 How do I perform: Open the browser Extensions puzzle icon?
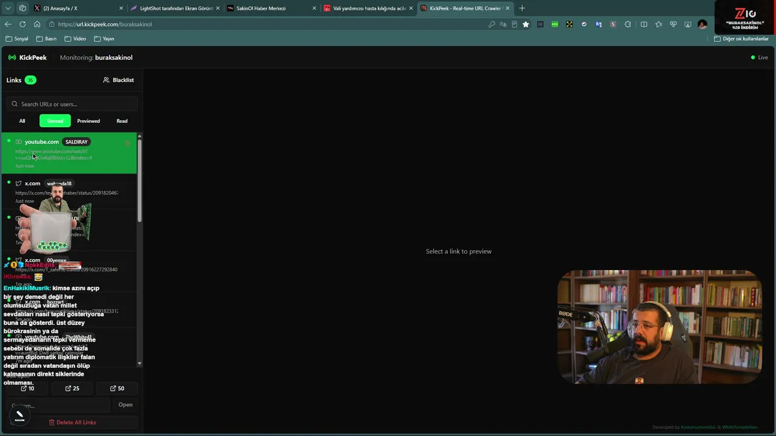[627, 24]
